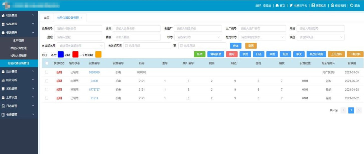
Task: Collapse the 资源管理 menu chevron
Action: point(33,33)
